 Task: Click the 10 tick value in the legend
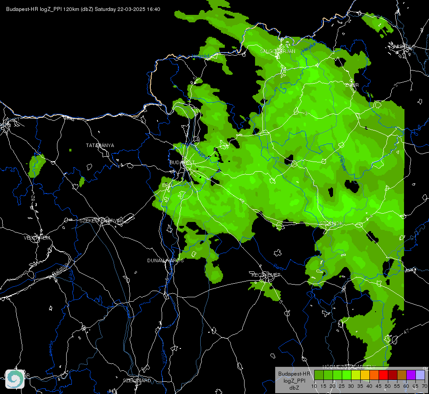point(314,386)
